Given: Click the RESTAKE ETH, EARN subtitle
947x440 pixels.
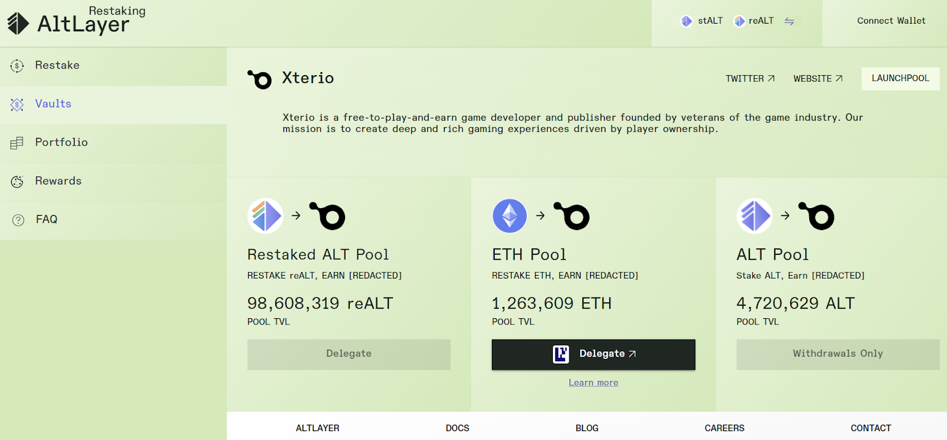Looking at the screenshot, I should (565, 276).
